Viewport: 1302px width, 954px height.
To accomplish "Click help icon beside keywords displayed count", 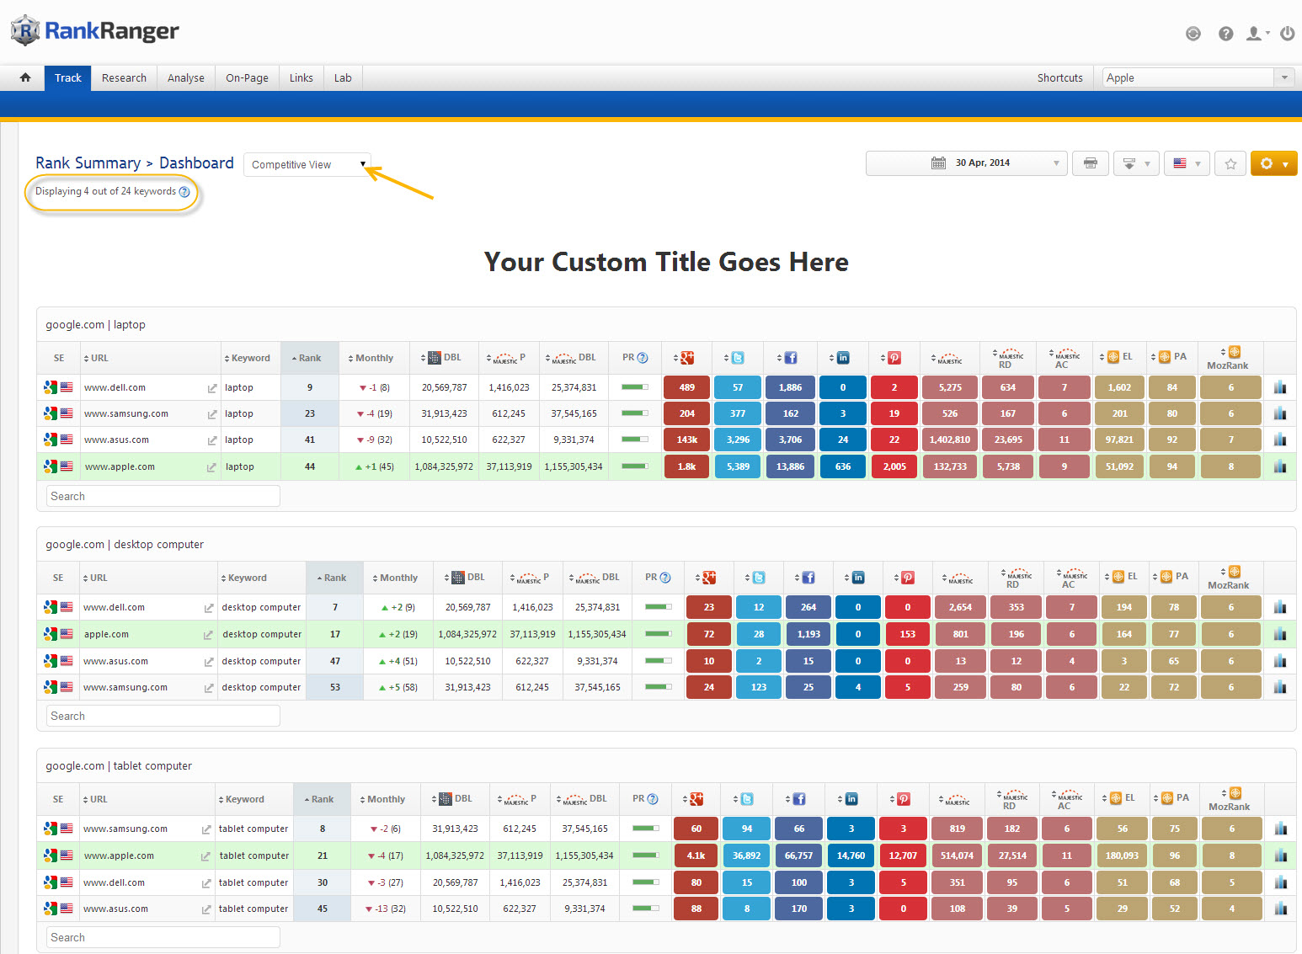I will pyautogui.click(x=184, y=192).
